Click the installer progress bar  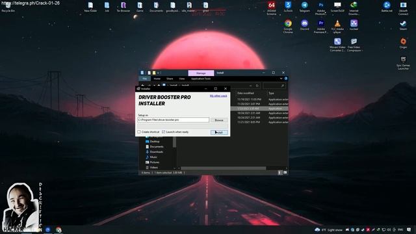click(183, 125)
